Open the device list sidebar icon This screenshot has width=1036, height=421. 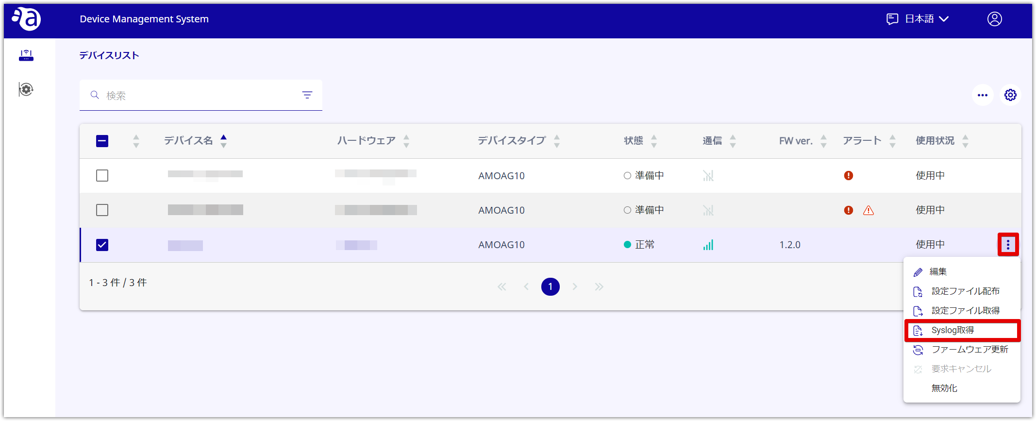pos(26,55)
